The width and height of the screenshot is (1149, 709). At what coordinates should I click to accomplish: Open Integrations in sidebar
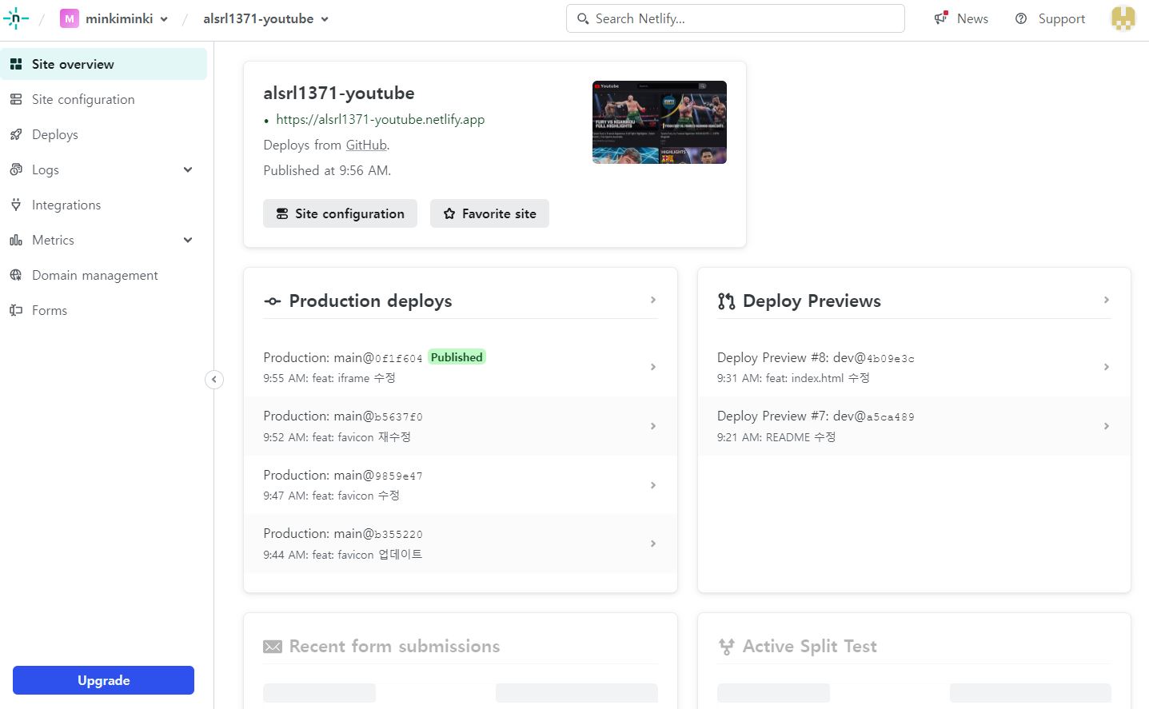tap(104, 205)
